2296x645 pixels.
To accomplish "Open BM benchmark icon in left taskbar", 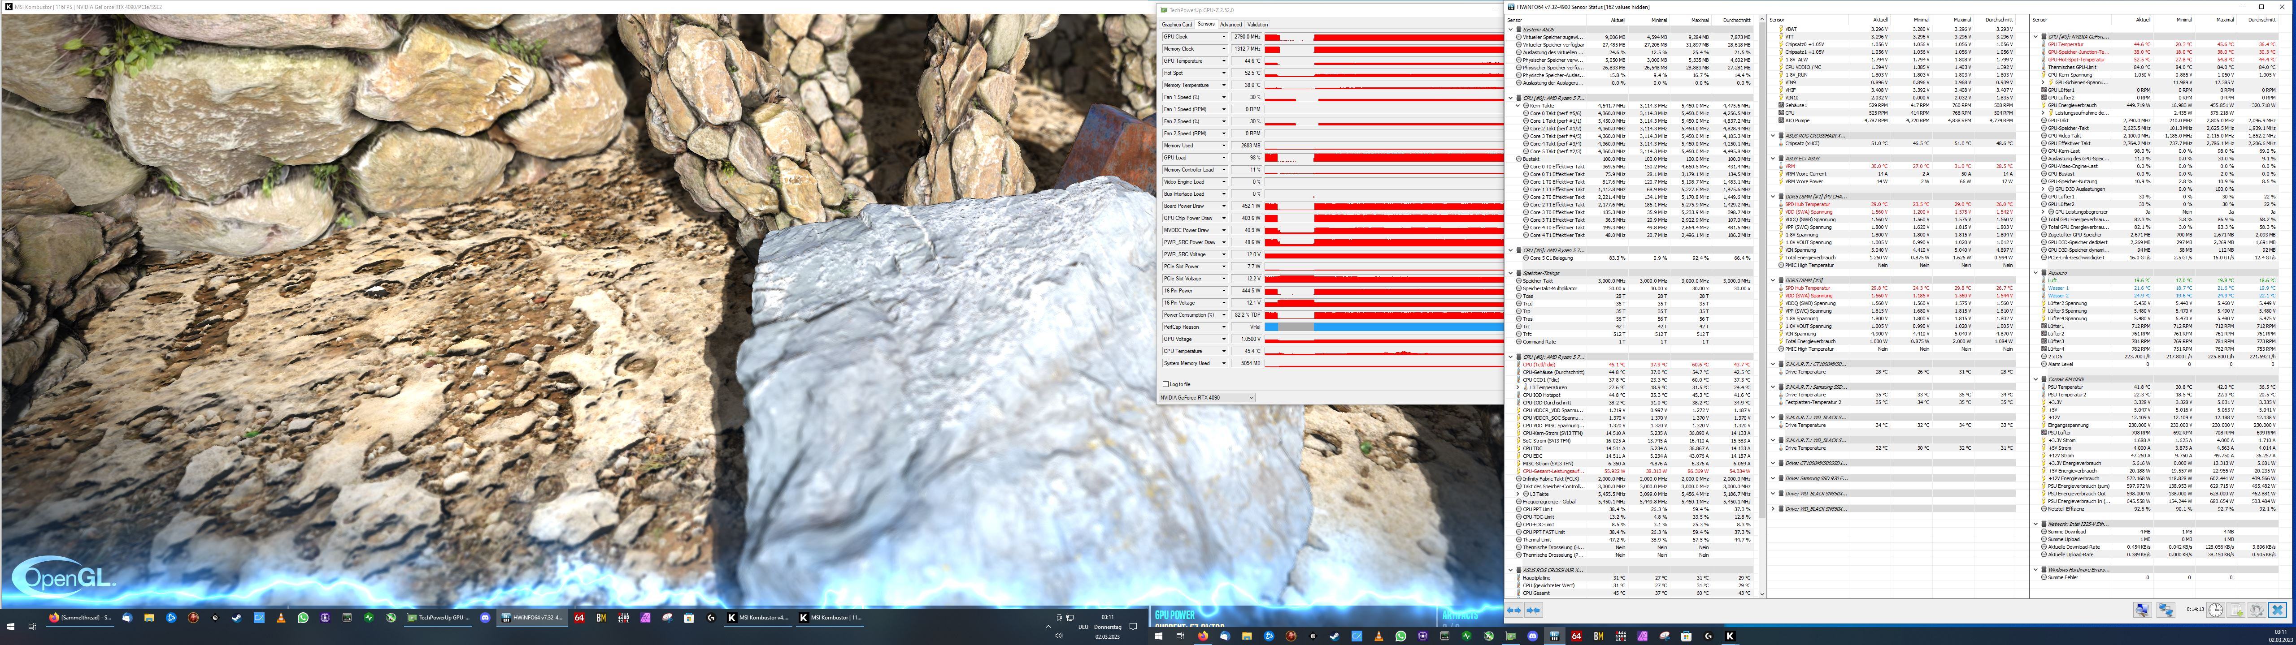I will click(x=601, y=617).
